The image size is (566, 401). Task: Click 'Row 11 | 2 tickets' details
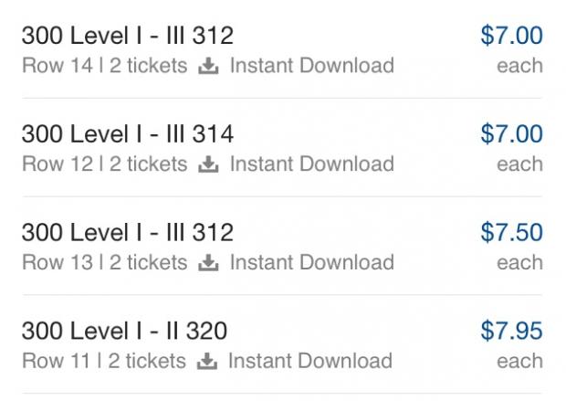(x=103, y=361)
